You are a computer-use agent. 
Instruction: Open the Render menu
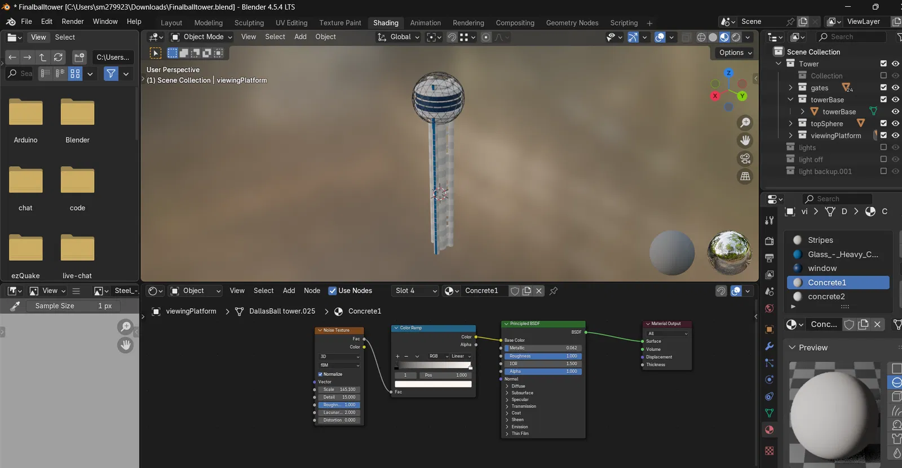(x=72, y=21)
